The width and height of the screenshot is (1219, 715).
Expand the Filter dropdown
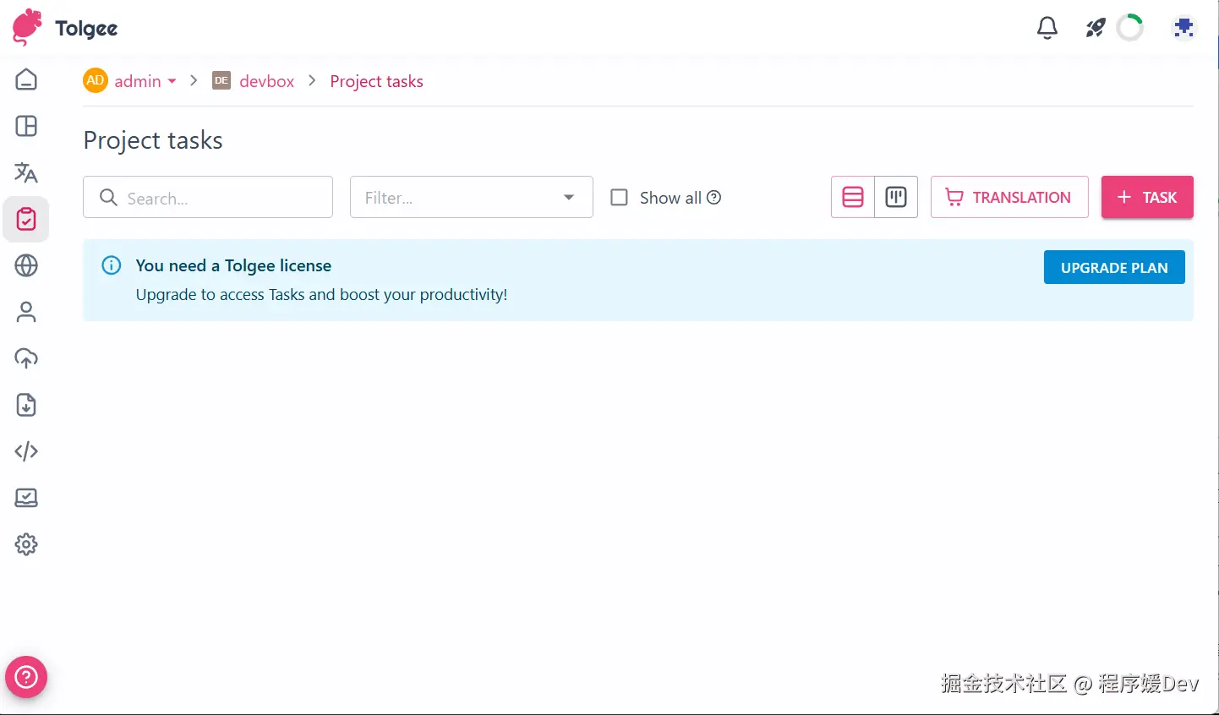coord(472,197)
